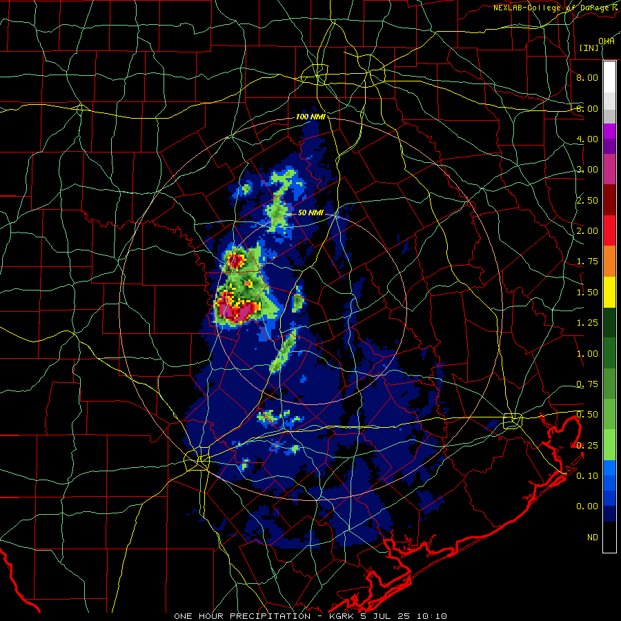Click the 4.00 legend value
Image resolution: width=621 pixels, height=621 pixels.
click(587, 139)
